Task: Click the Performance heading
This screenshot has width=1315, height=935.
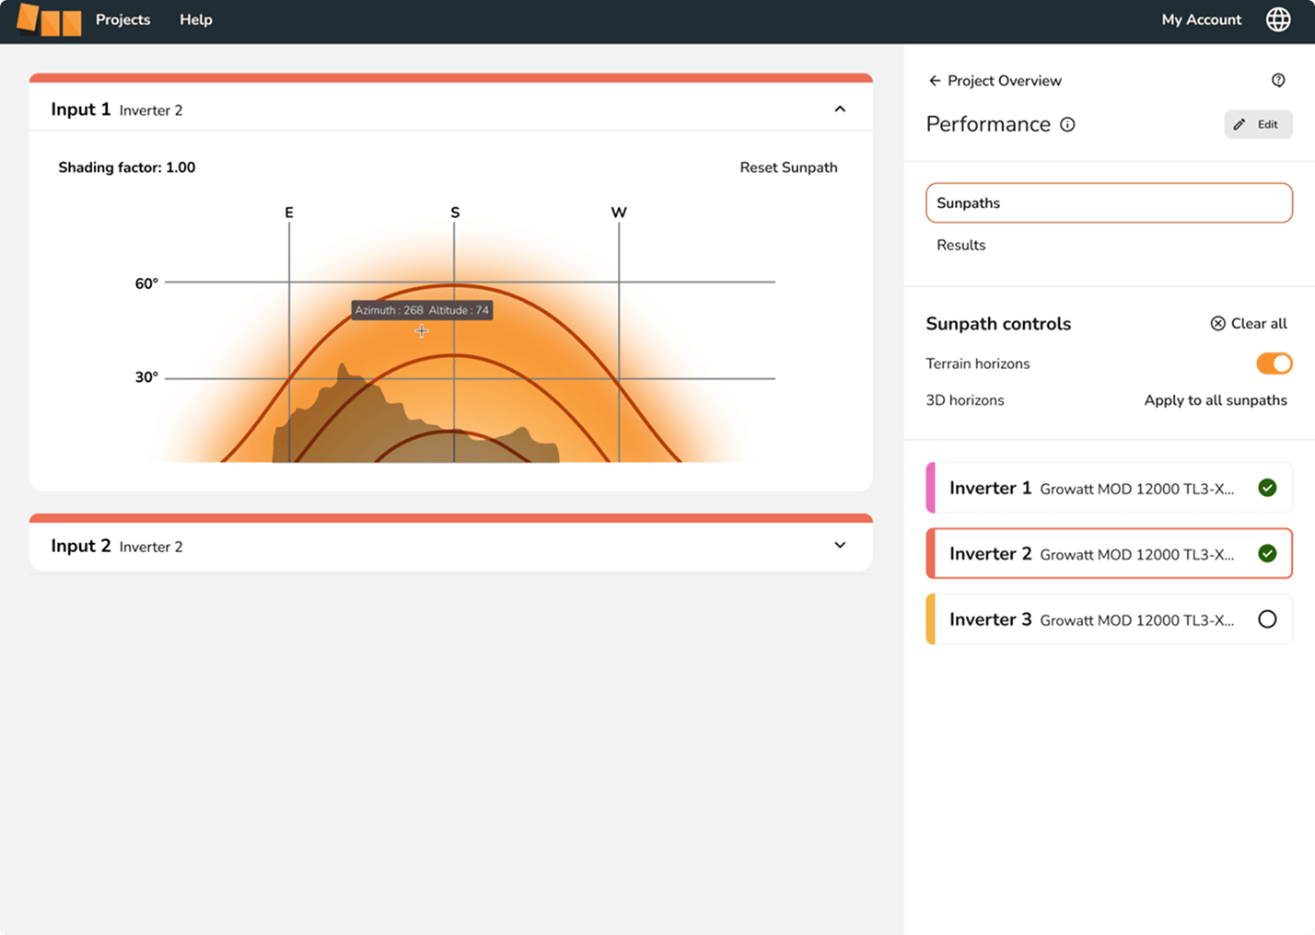Action: [x=988, y=124]
